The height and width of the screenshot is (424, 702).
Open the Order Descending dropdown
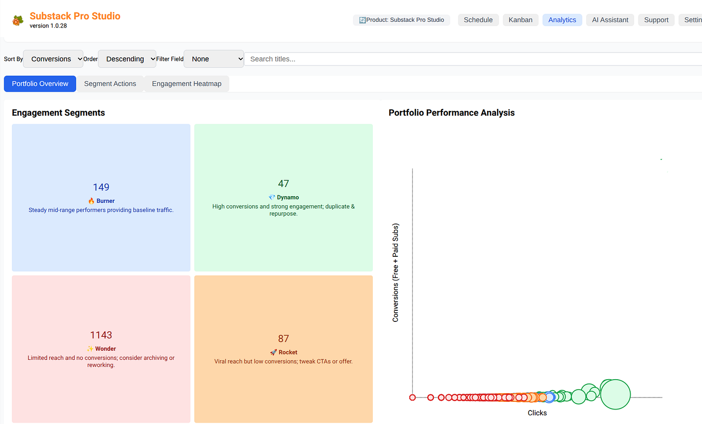pyautogui.click(x=127, y=59)
